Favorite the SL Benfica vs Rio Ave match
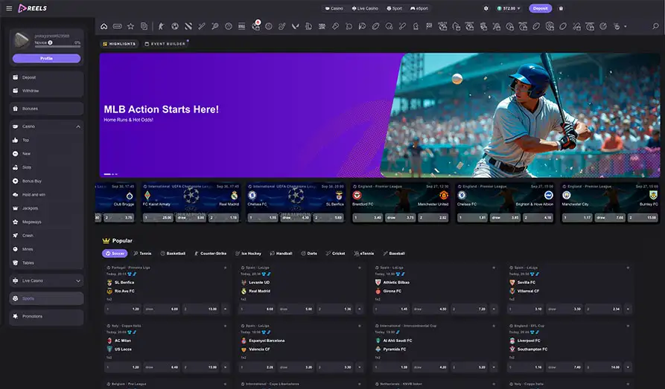 (225, 268)
